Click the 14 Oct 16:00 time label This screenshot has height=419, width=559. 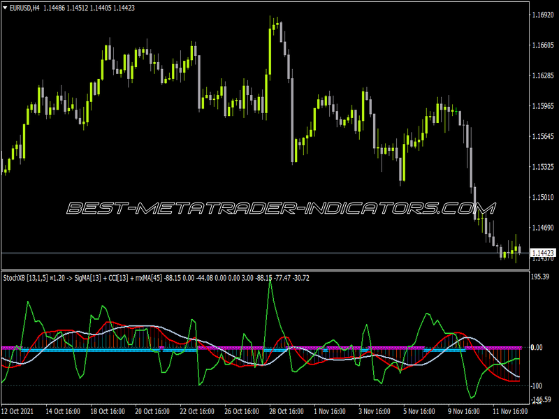(63, 411)
